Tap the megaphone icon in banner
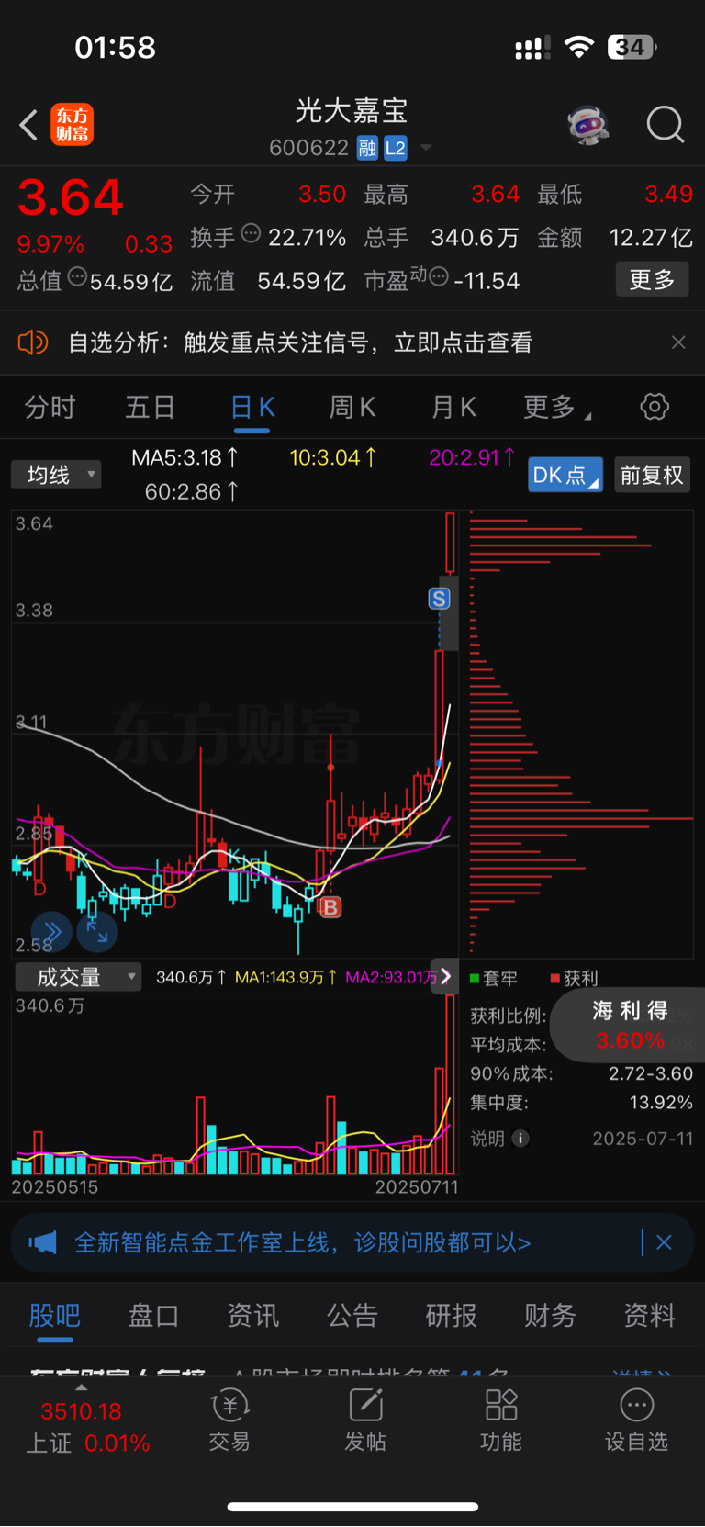Image resolution: width=705 pixels, height=1527 pixels. click(x=42, y=1242)
